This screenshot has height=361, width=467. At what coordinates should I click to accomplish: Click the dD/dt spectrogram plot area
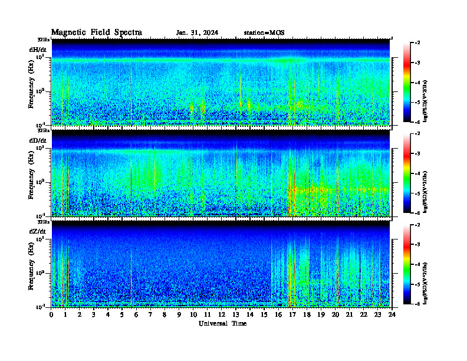(x=221, y=173)
